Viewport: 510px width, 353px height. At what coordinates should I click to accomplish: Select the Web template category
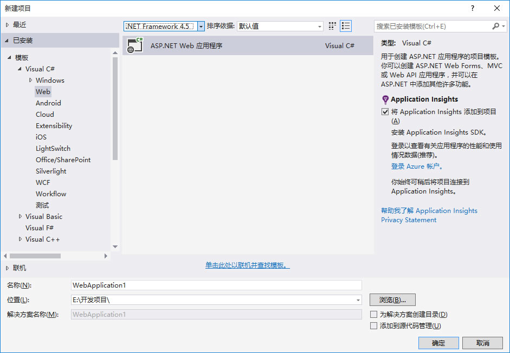click(43, 91)
